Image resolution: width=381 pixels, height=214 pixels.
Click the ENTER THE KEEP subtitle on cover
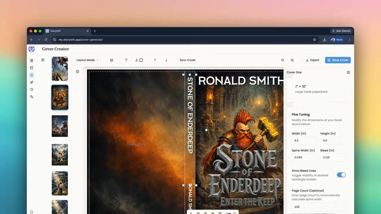(x=247, y=202)
